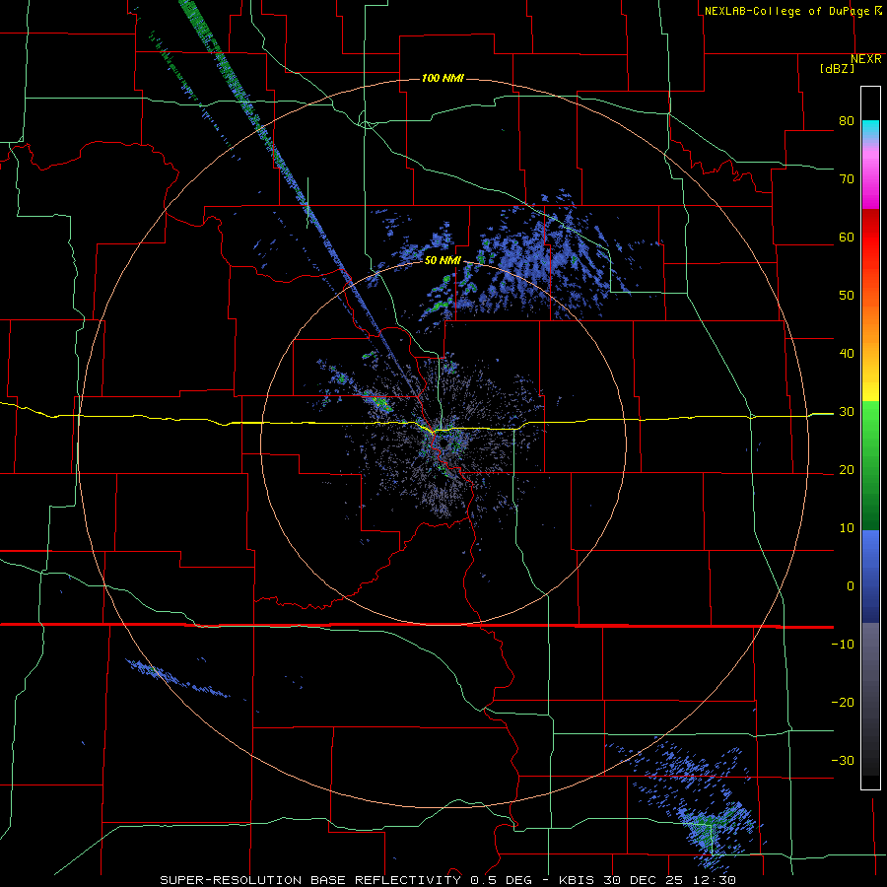Click the -30 dBZ scale label
Screen dimensions: 887x887
point(843,760)
